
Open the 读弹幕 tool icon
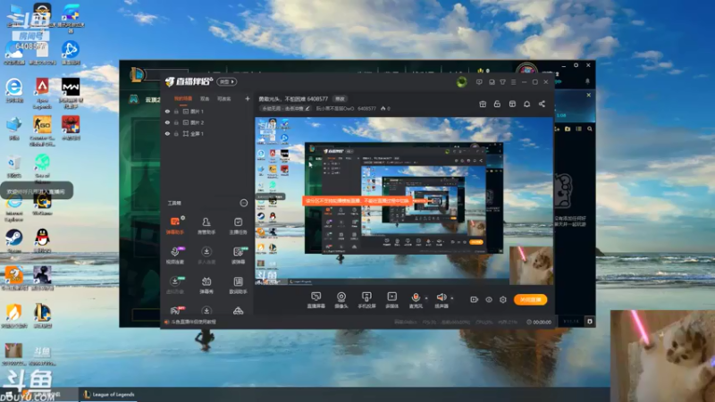click(x=238, y=255)
